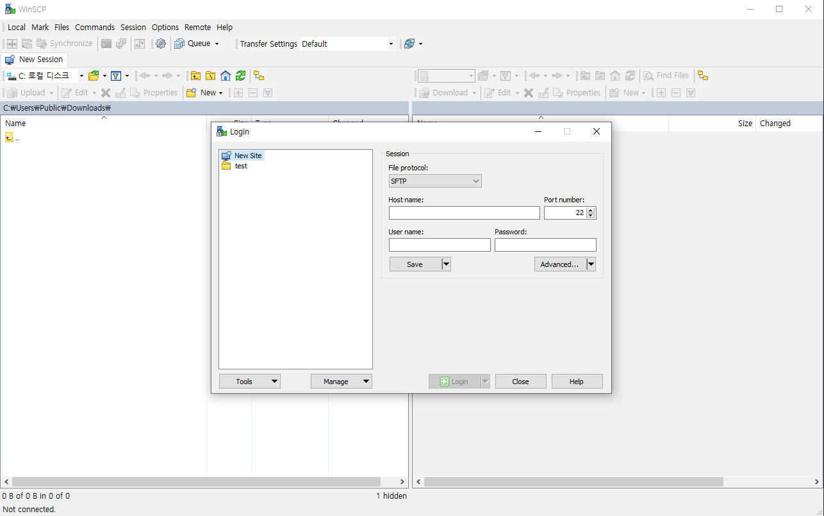Image resolution: width=824 pixels, height=516 pixels.
Task: Click remote panel Delete X icon
Action: (x=529, y=93)
